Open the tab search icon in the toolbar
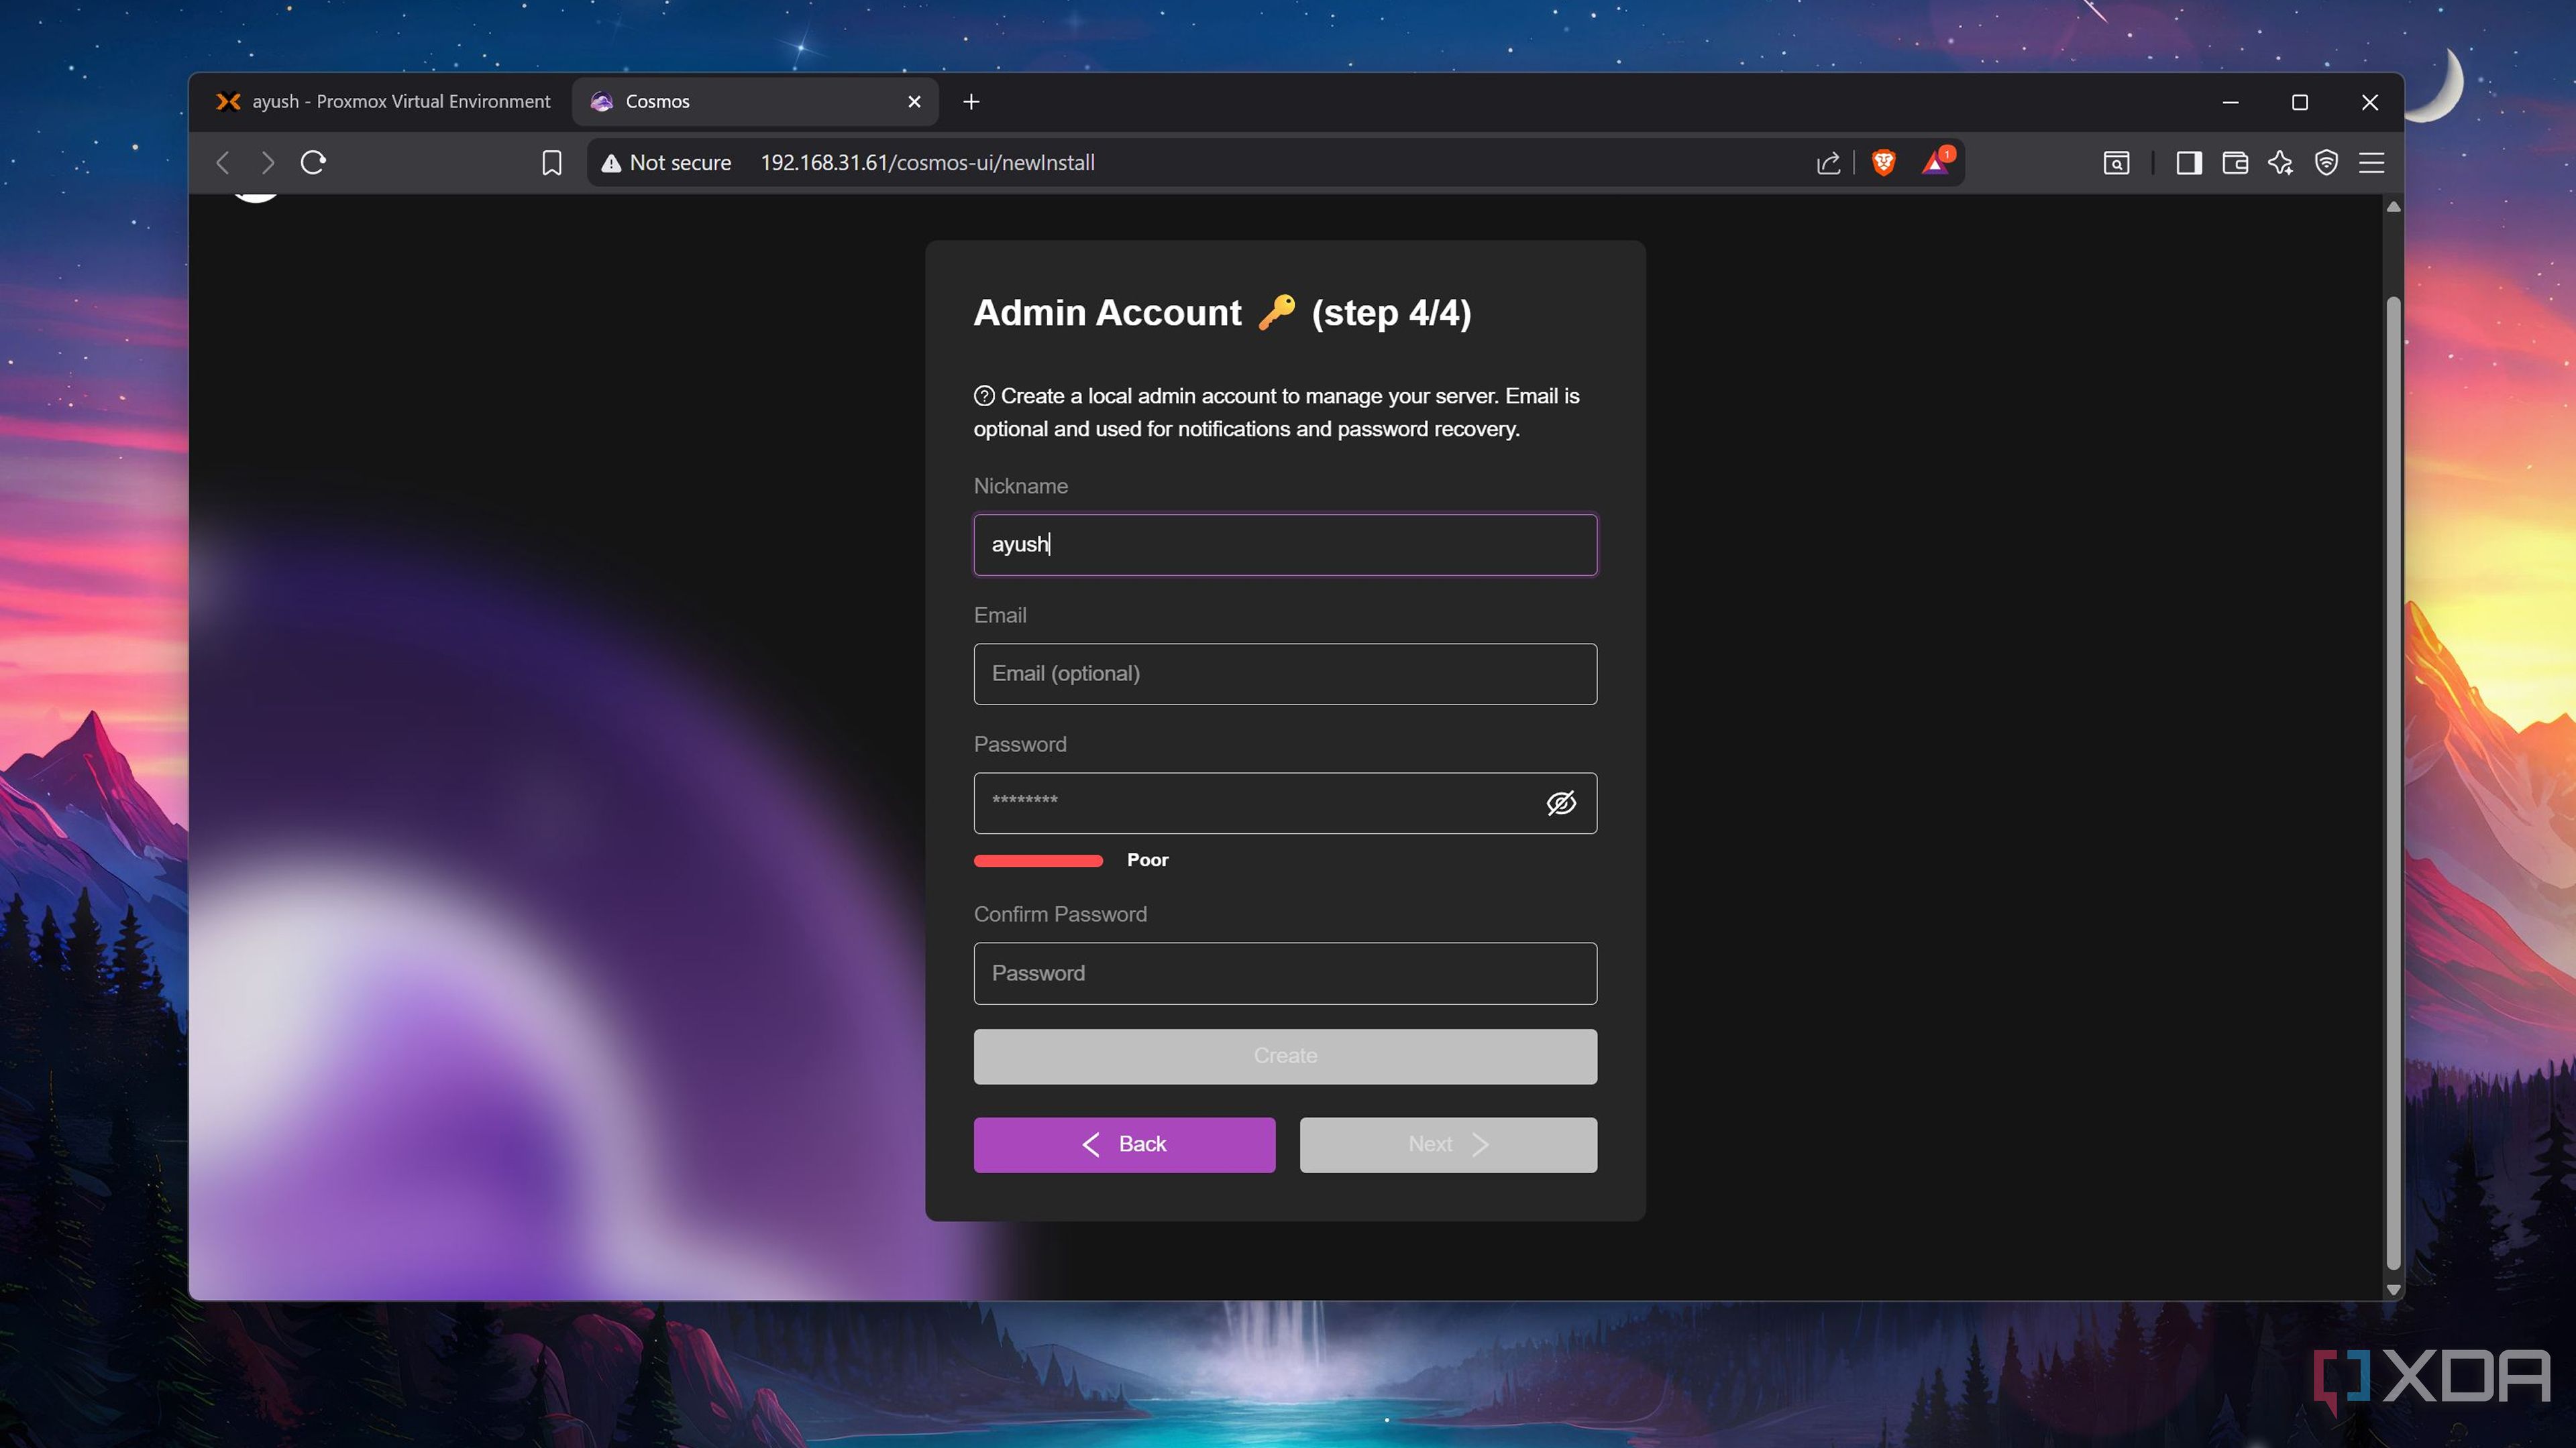This screenshot has width=2576, height=1448. click(2116, 163)
